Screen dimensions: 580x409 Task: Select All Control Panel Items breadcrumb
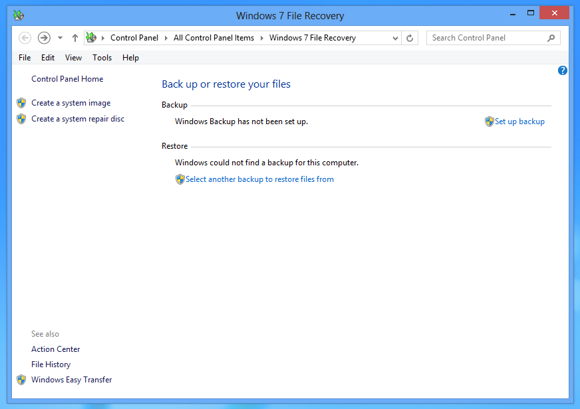point(214,38)
